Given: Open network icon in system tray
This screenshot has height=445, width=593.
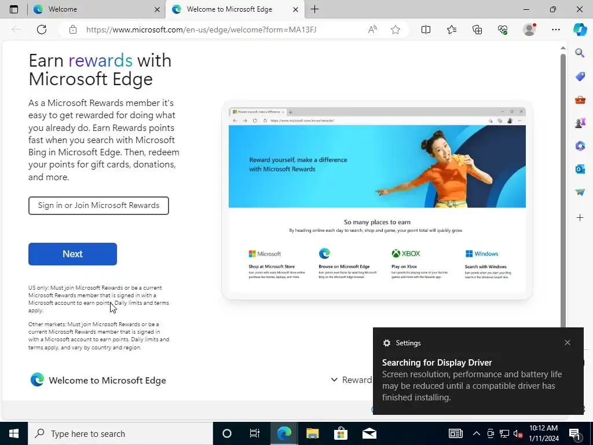Looking at the screenshot, I should (504, 433).
